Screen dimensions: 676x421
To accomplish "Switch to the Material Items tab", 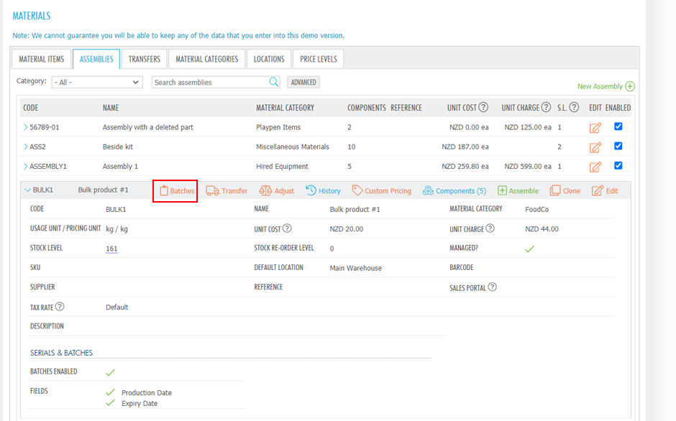I will [x=42, y=59].
